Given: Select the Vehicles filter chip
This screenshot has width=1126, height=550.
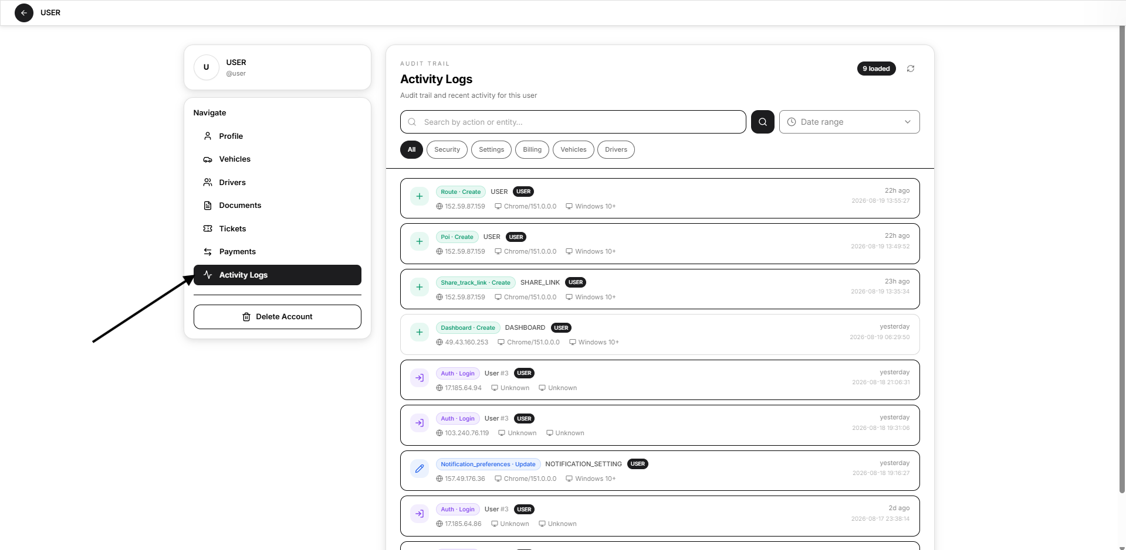Looking at the screenshot, I should coord(573,149).
